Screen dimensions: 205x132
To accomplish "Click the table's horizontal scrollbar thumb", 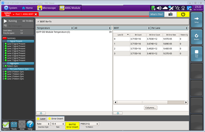I will click(142, 102).
